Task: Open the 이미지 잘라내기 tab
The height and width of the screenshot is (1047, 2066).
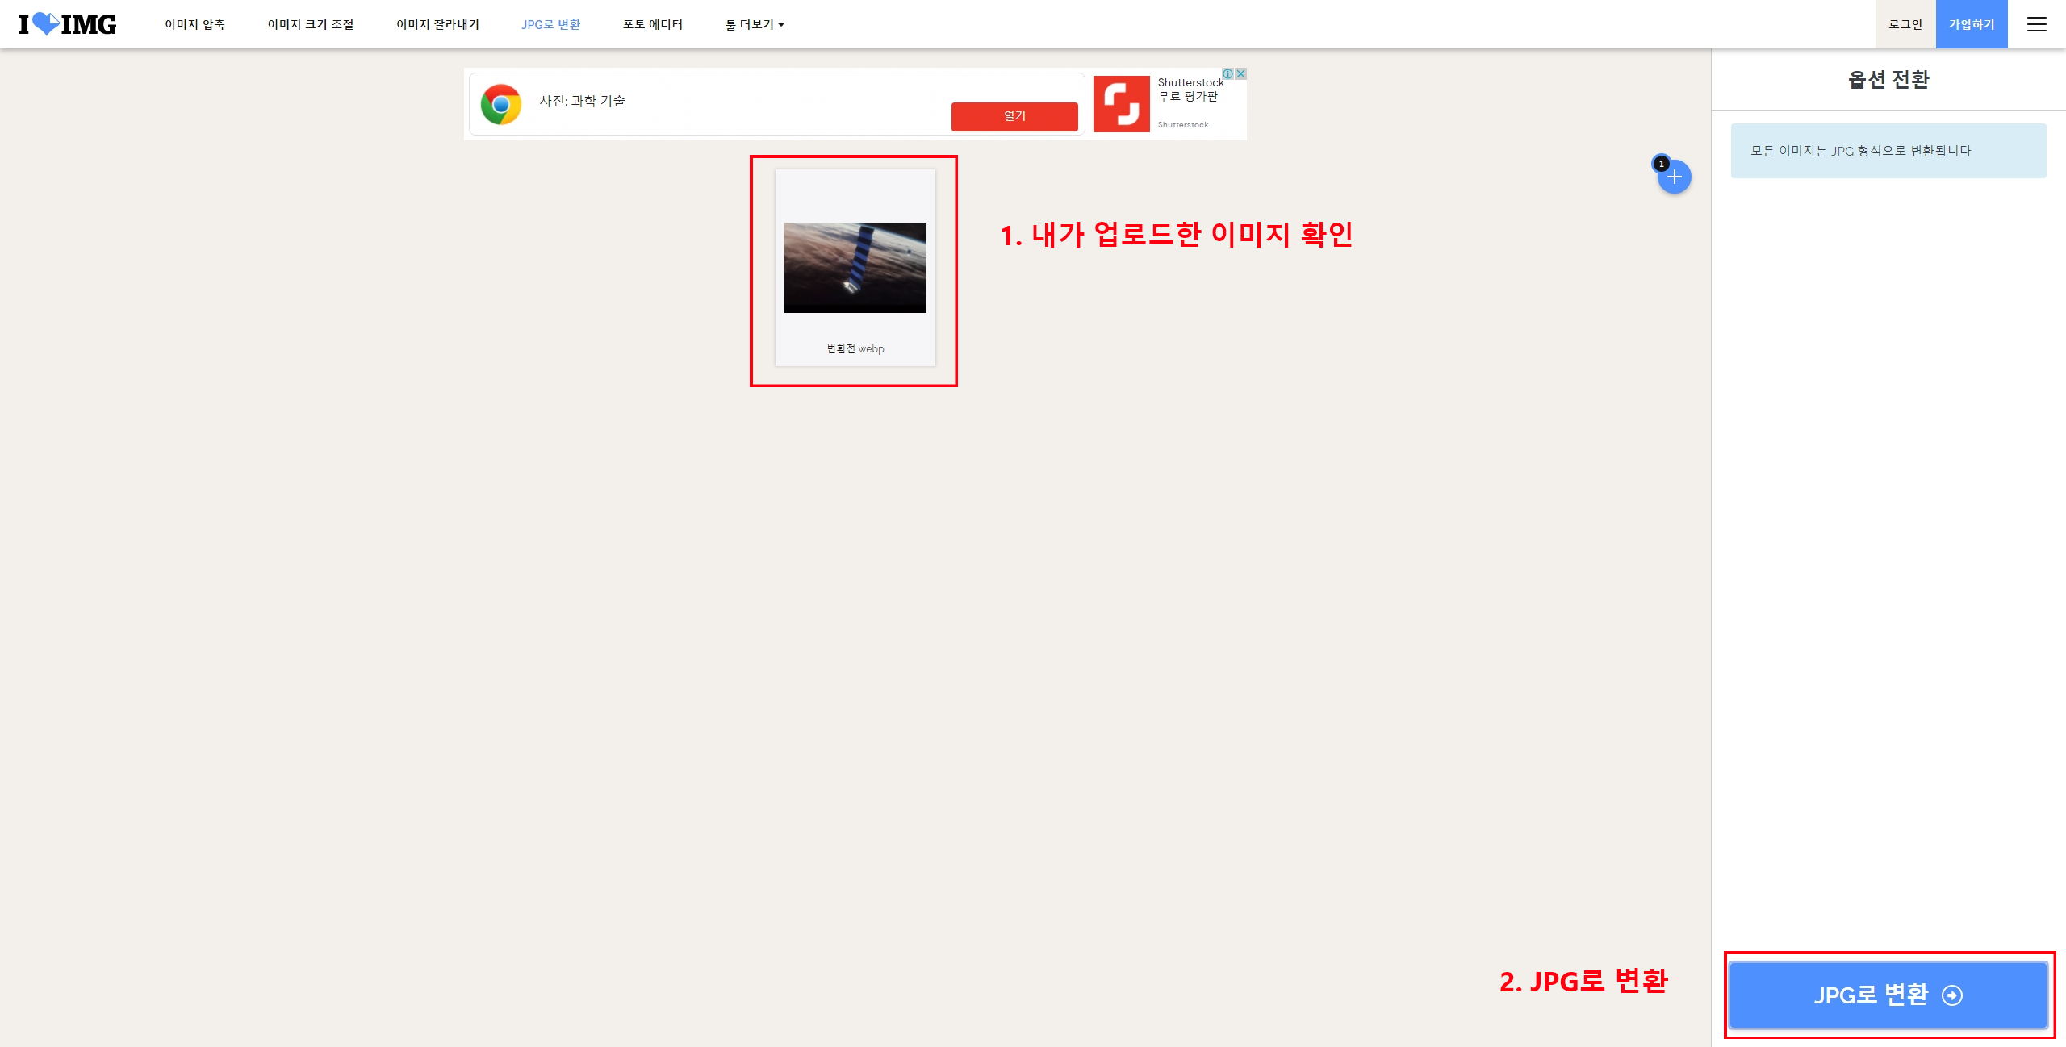Action: 438,24
